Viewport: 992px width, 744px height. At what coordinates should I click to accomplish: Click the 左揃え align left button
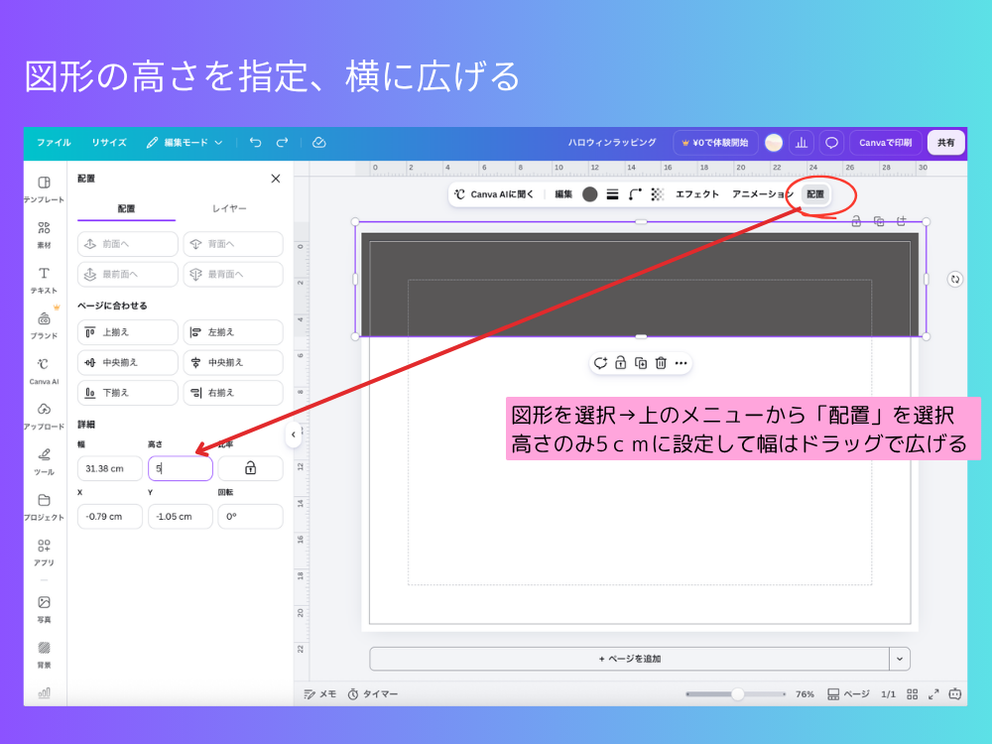pos(233,332)
